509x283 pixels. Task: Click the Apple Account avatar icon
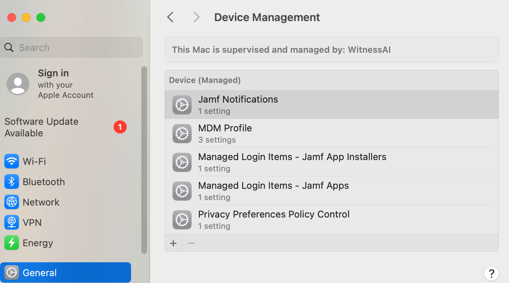click(18, 84)
